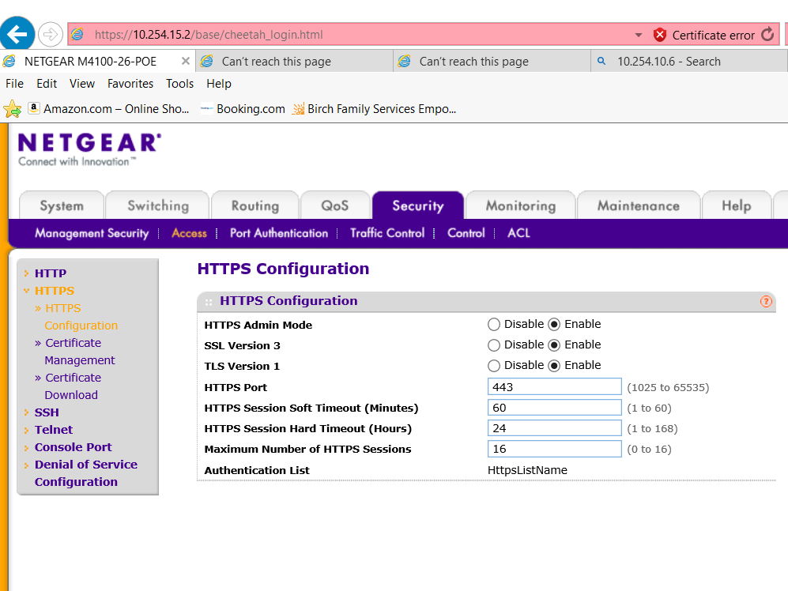This screenshot has width=788, height=591.
Task: Open the View menu
Action: coord(82,84)
